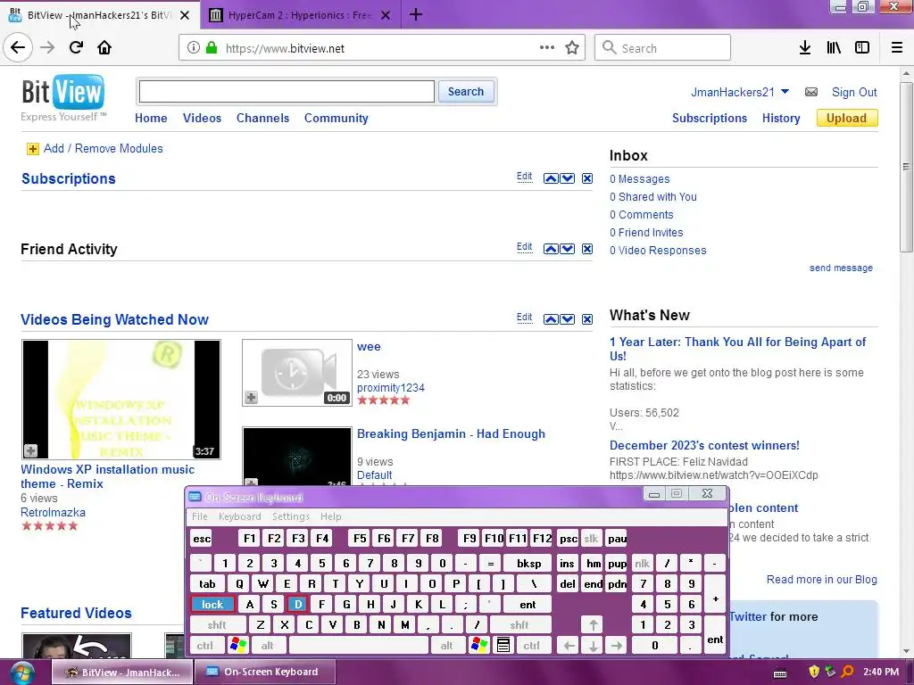914x685 pixels.
Task: Remove the Subscriptions module with X
Action: coord(587,178)
